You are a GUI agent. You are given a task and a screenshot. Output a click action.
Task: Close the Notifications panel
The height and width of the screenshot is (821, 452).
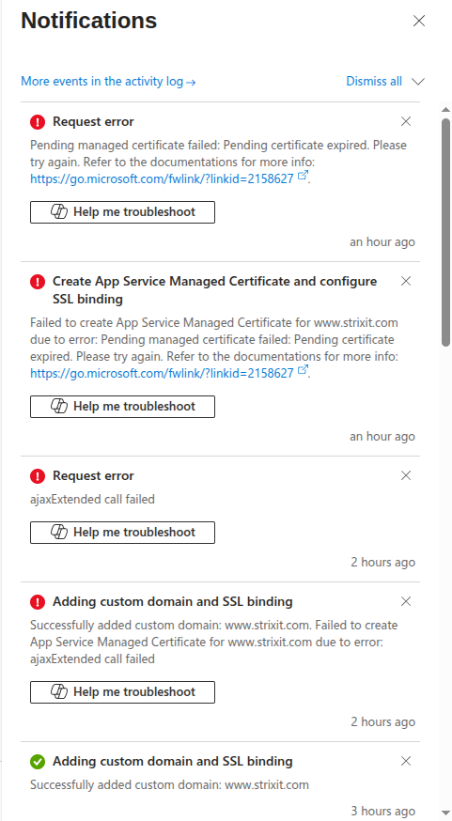click(418, 21)
